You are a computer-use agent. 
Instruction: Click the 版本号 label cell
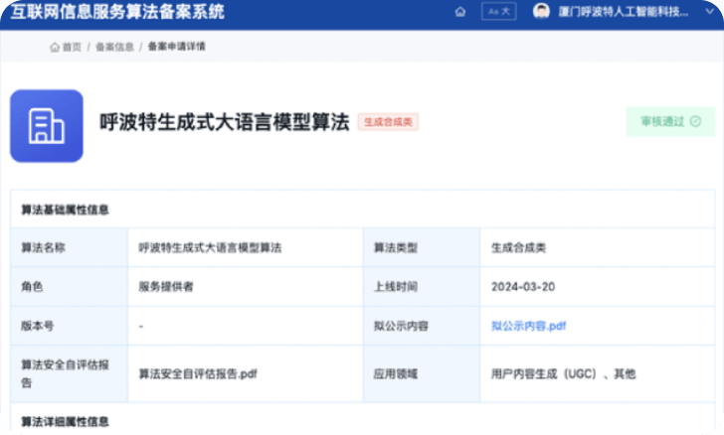point(70,326)
